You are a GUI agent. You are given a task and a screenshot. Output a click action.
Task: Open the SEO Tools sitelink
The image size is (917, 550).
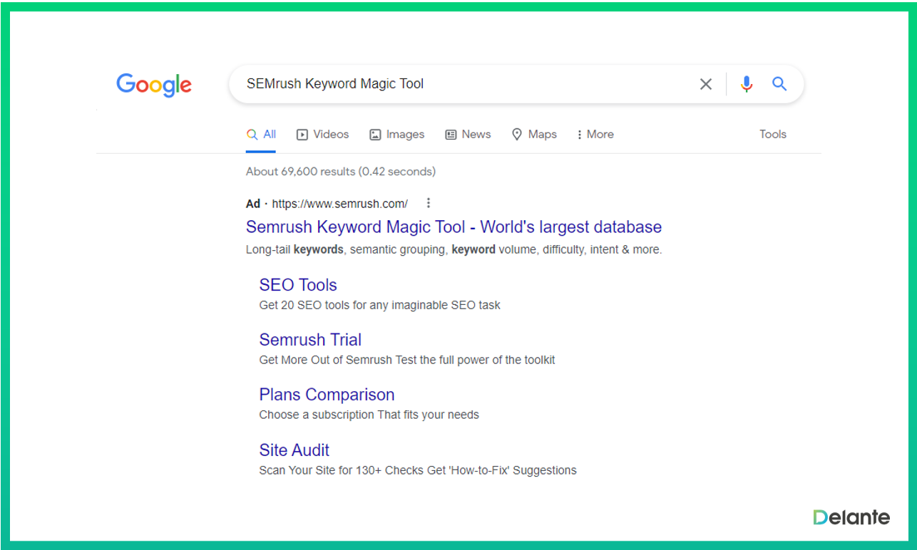pos(298,285)
